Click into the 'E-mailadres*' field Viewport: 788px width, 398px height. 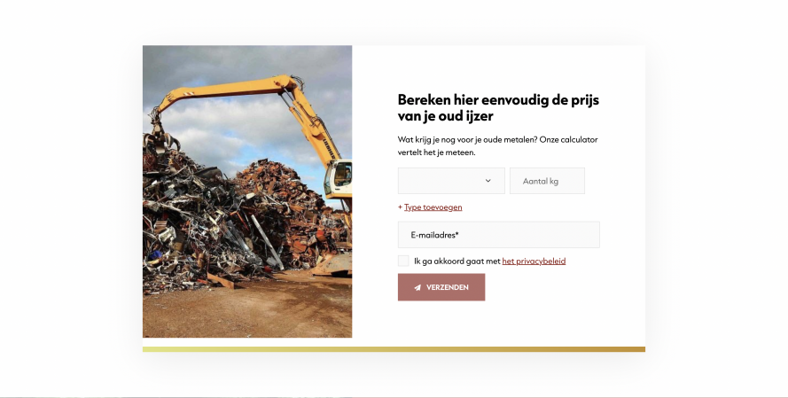[498, 235]
